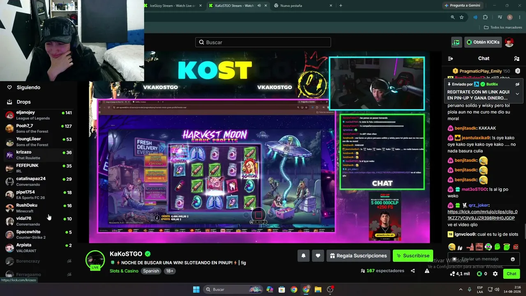Open FEFEPUNK channel in sidebar
The width and height of the screenshot is (526, 296).
click(39, 168)
